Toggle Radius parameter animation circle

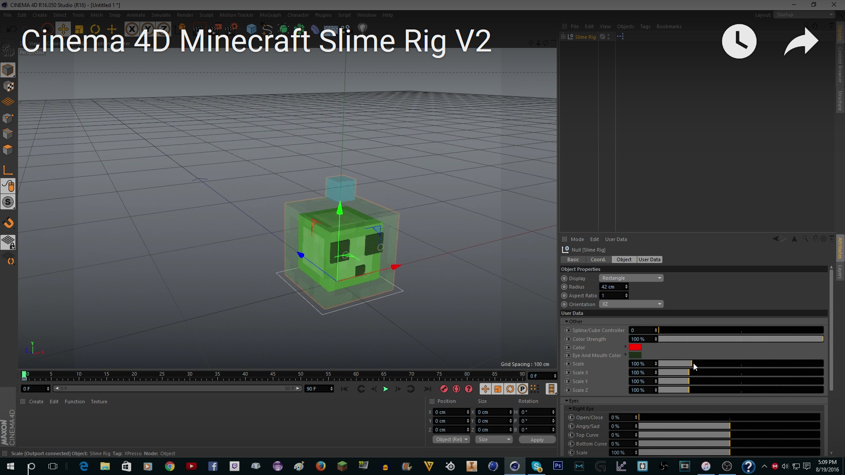(564, 287)
